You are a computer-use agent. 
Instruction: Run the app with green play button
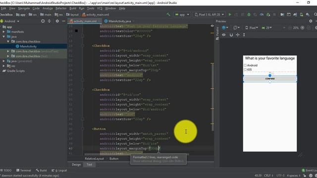(230, 14)
